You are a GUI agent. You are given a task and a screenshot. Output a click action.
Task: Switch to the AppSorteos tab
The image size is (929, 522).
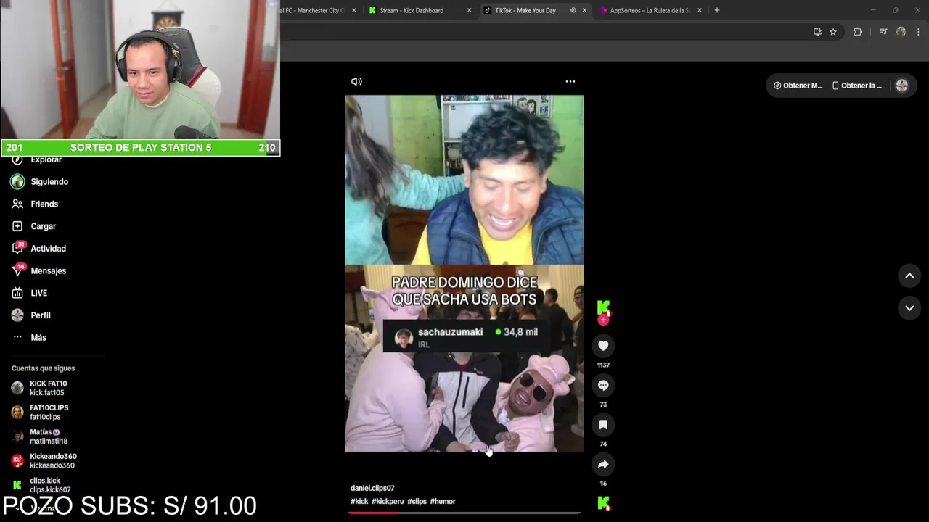tap(650, 10)
